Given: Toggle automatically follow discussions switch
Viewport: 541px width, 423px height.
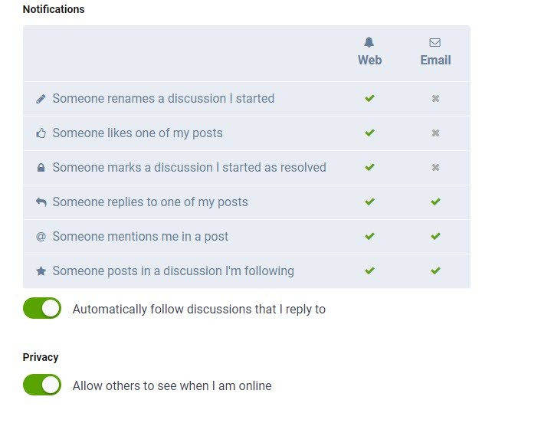Looking at the screenshot, I should point(42,309).
